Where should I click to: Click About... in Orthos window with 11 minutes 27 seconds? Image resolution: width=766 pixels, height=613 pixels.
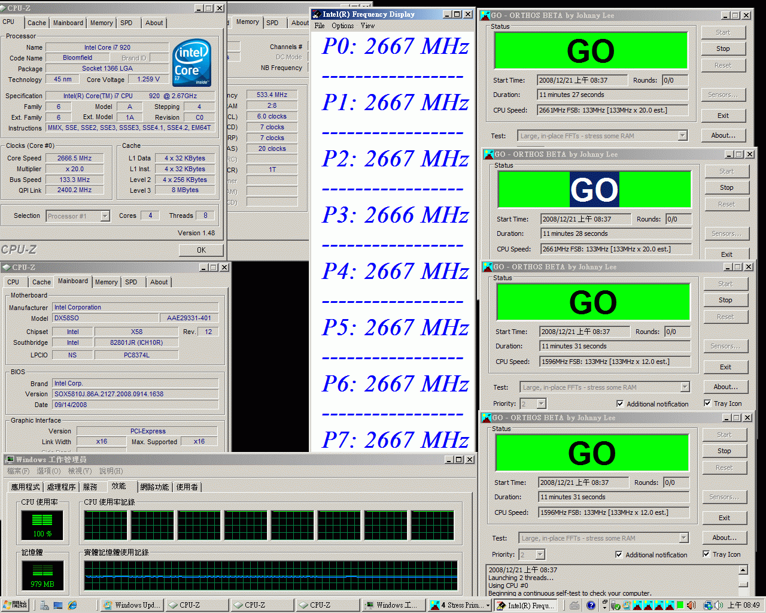(x=723, y=135)
